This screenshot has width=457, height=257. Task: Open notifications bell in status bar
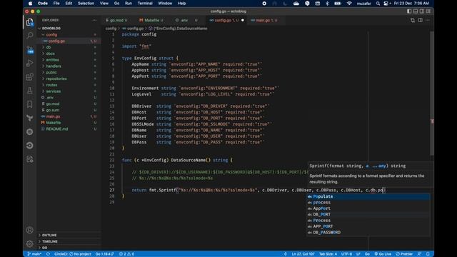coord(428,254)
